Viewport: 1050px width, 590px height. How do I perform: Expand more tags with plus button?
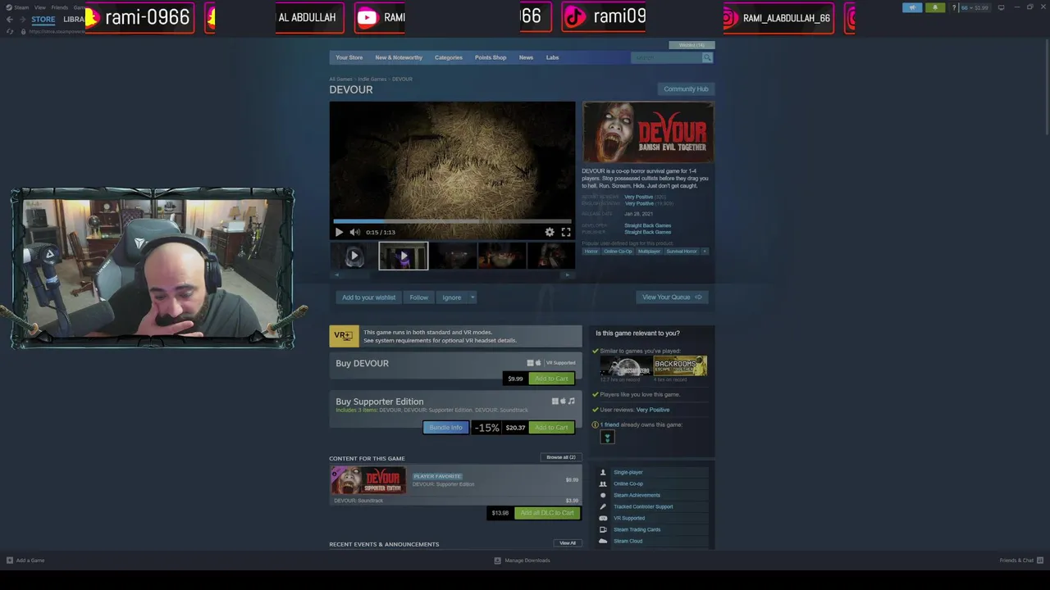click(704, 251)
